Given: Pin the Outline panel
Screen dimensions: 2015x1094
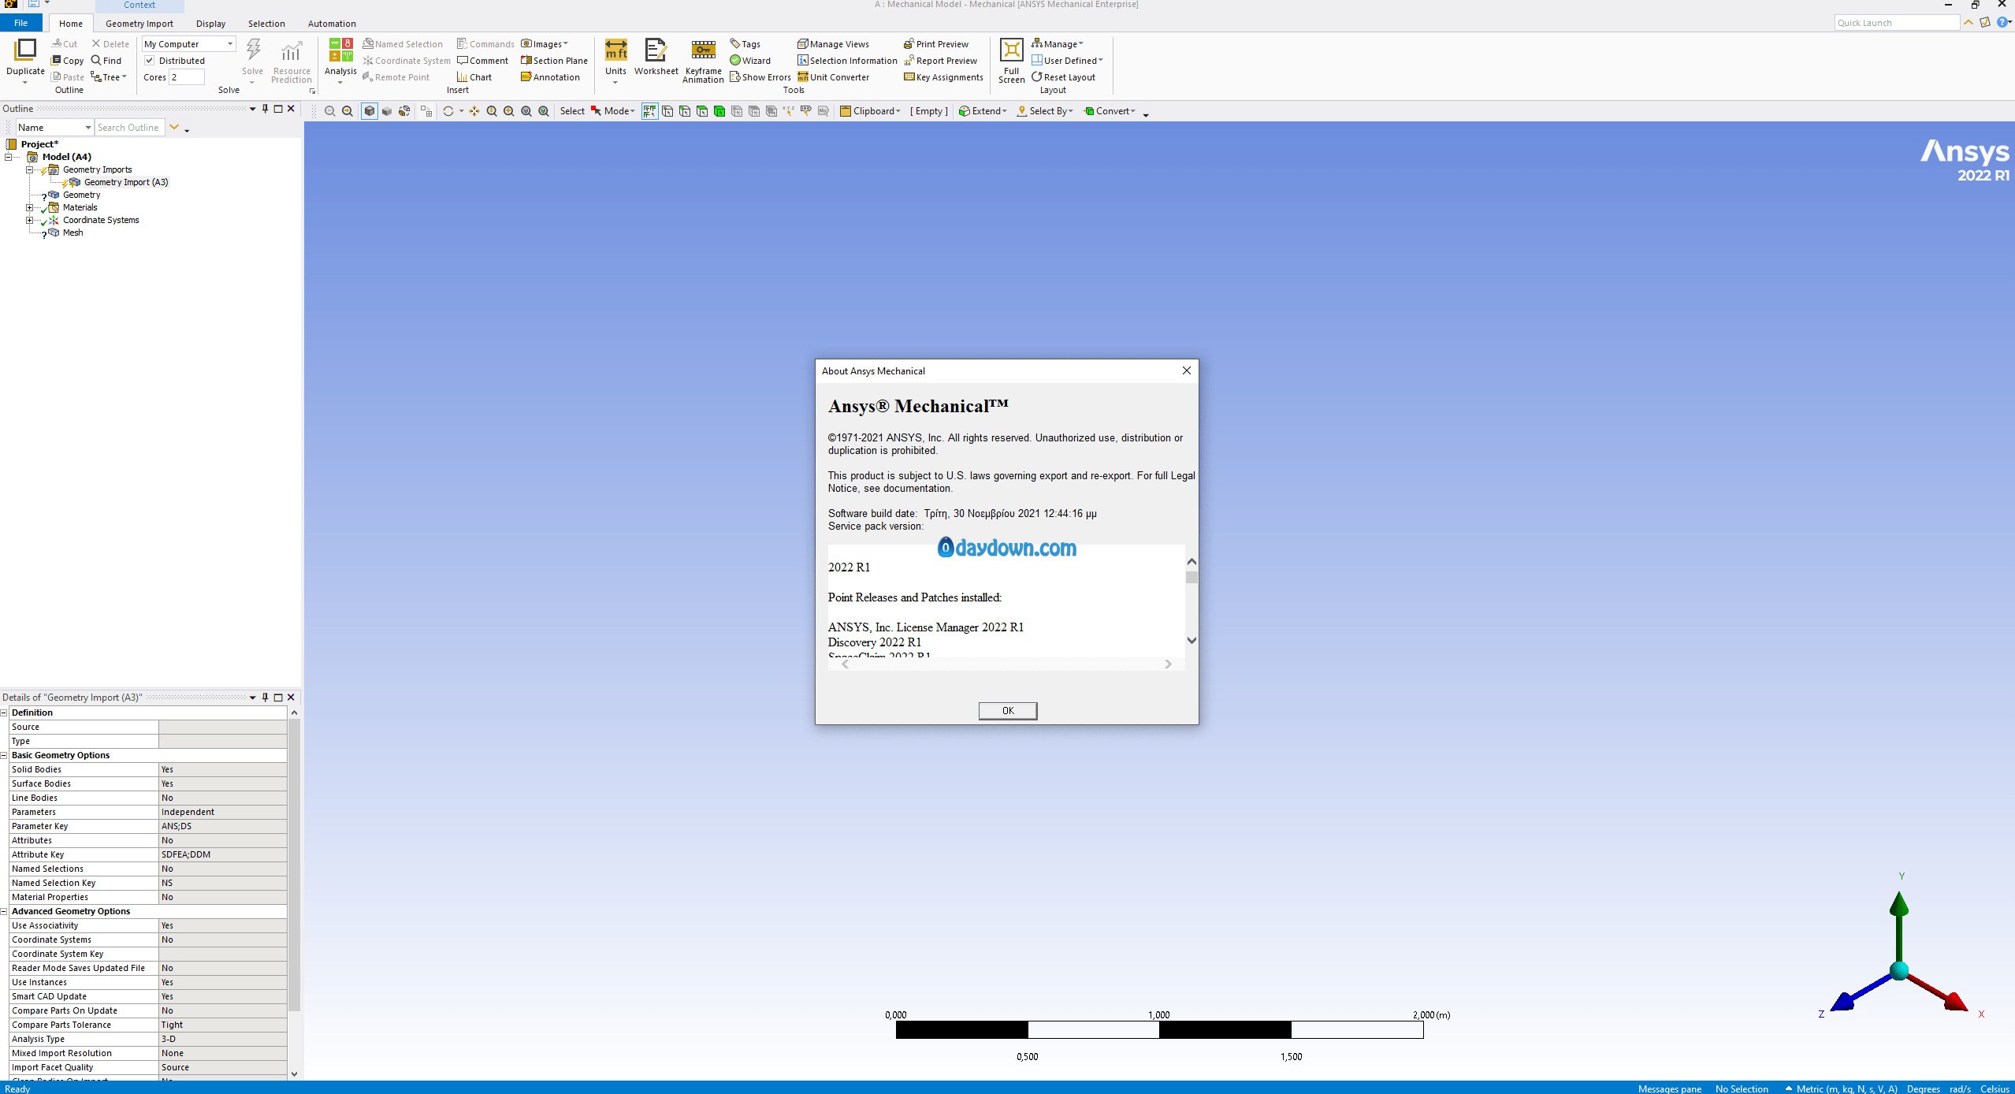Looking at the screenshot, I should (266, 109).
